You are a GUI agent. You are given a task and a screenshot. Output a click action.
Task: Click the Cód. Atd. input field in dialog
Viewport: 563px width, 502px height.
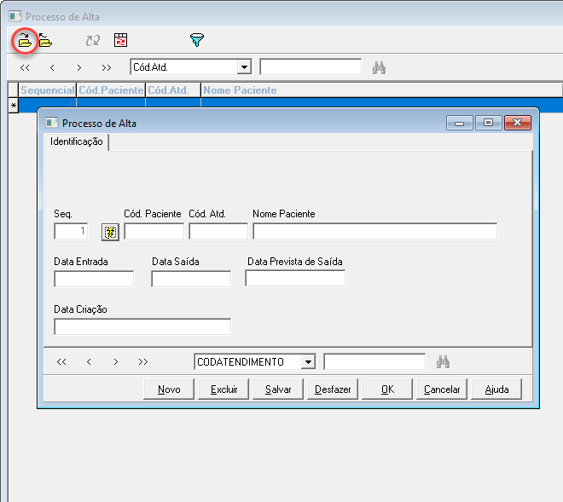pos(218,231)
